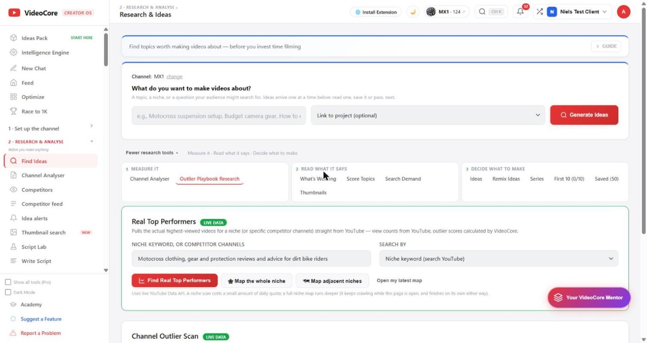Select the Outlier Playbook Research tab
Viewport: 647px width, 343px height.
(x=210, y=179)
